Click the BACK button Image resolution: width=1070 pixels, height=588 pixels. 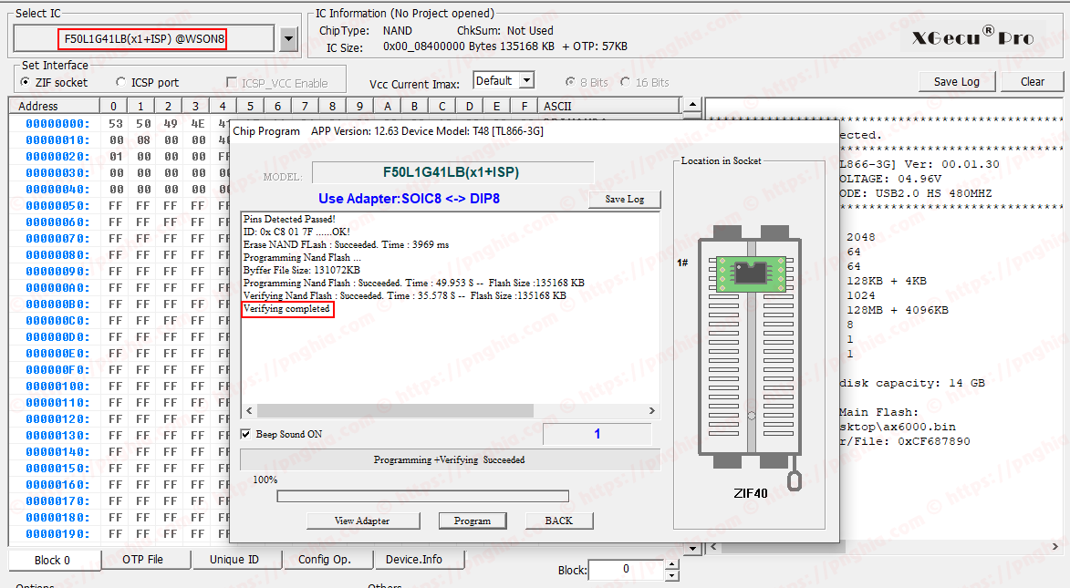point(559,521)
